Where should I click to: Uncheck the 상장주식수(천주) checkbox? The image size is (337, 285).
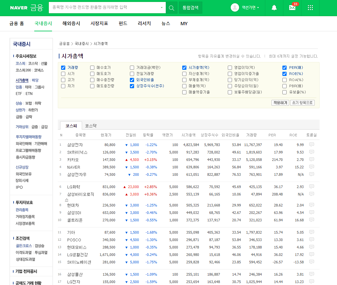click(x=132, y=86)
